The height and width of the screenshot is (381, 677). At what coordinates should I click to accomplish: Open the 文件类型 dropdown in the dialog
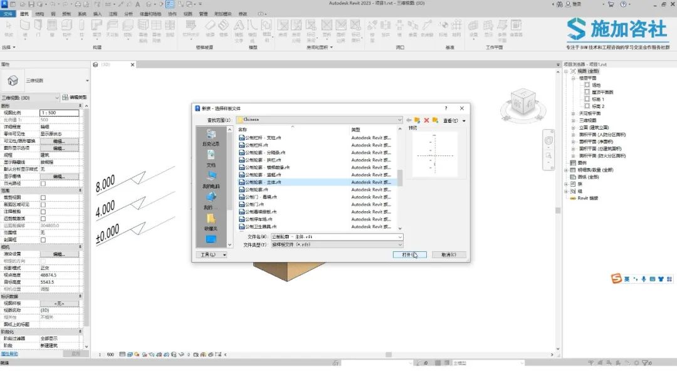[400, 244]
